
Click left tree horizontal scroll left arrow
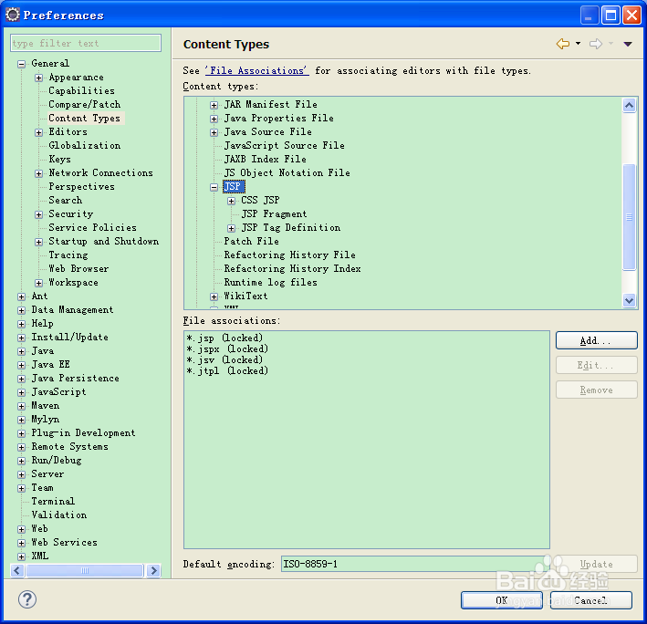pos(17,570)
